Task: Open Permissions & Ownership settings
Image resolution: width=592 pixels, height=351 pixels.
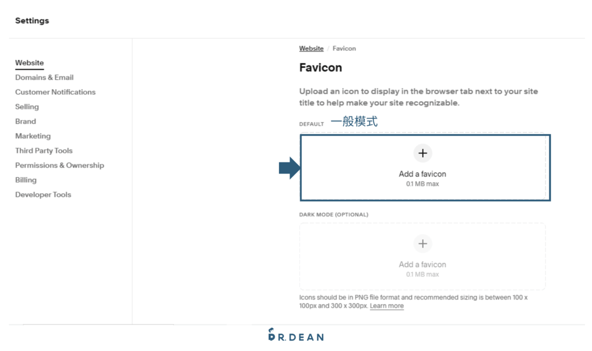Action: pyautogui.click(x=59, y=165)
